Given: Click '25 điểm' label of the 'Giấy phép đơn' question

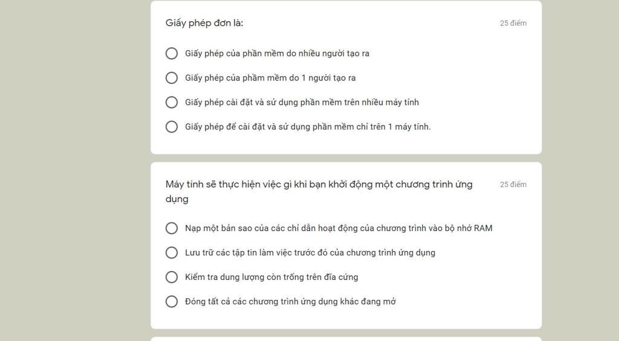Looking at the screenshot, I should (513, 23).
